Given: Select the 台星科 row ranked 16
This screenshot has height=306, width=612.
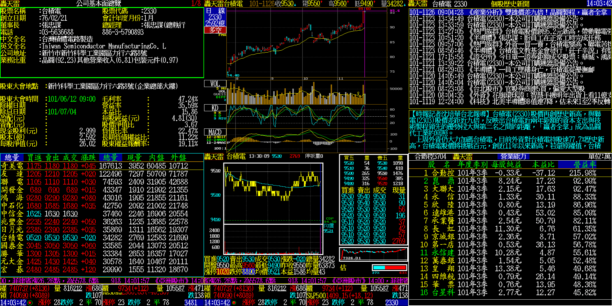Looking at the screenshot, I should click(510, 292).
